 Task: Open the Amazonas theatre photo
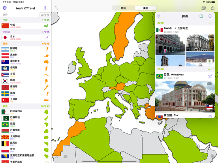185,96
